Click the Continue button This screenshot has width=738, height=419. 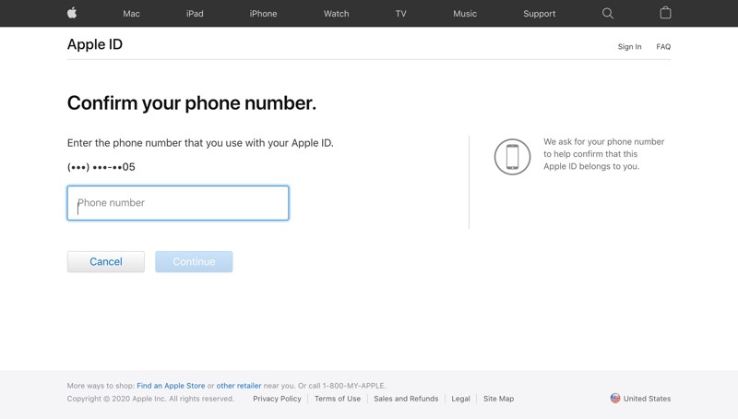click(x=194, y=262)
